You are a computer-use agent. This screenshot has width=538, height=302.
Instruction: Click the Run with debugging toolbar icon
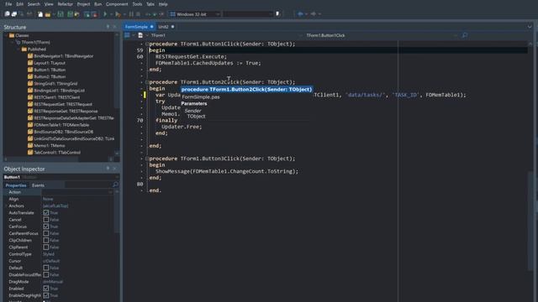tap(118, 14)
